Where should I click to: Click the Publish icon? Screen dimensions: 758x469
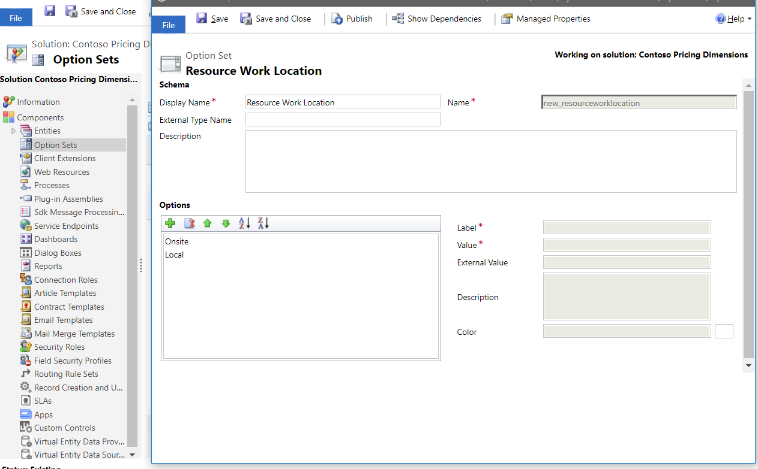tap(337, 19)
